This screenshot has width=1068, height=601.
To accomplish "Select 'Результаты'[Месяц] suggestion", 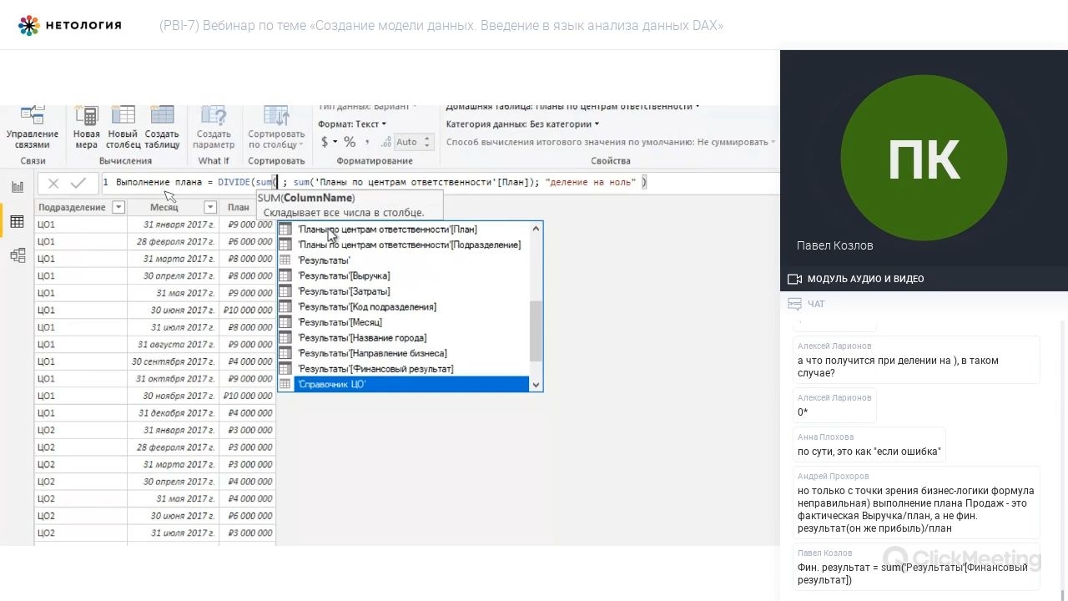I will [x=404, y=322].
